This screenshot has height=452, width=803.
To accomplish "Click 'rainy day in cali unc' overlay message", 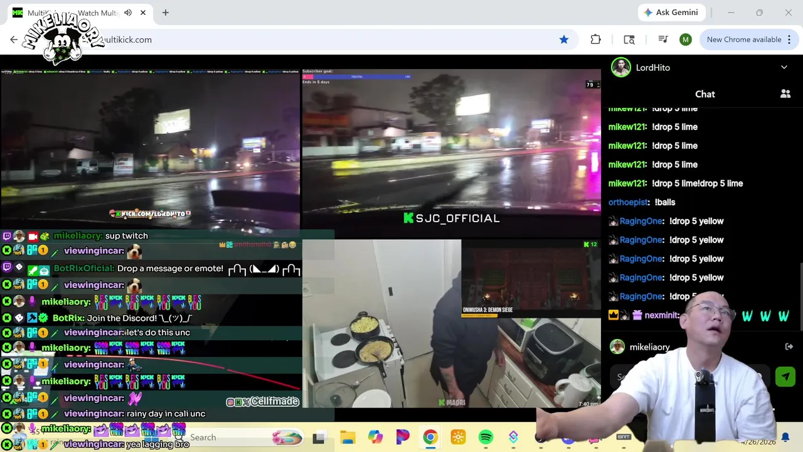I will 166,414.
